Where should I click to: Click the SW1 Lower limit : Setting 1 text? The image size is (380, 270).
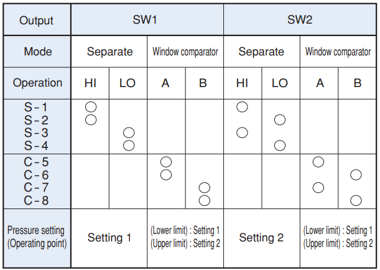[185, 230]
